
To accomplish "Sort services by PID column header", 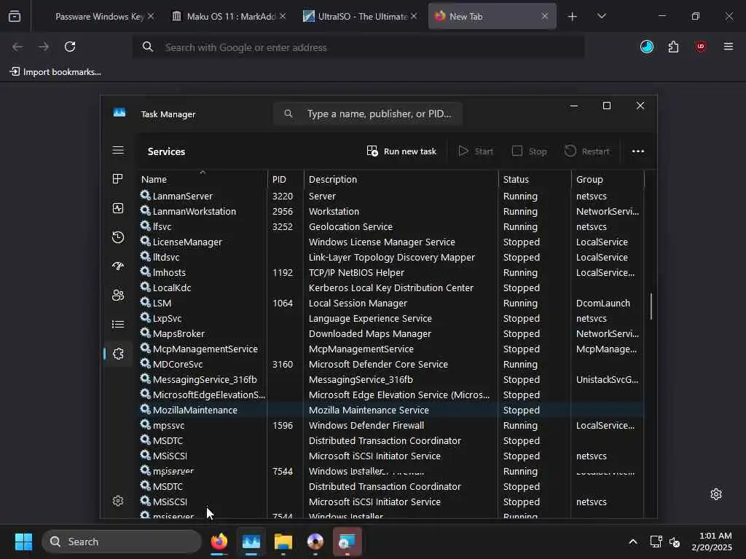I will pos(286,179).
